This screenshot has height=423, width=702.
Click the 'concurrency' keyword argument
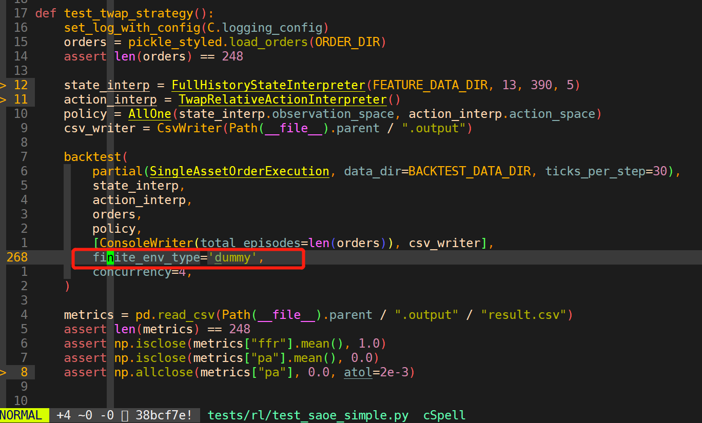click(x=132, y=271)
